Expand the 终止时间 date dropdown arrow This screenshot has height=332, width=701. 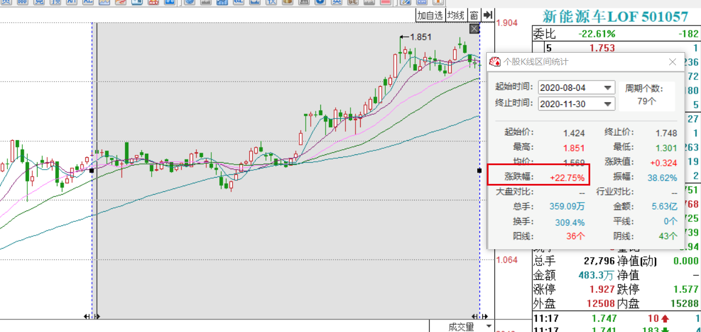(x=608, y=104)
